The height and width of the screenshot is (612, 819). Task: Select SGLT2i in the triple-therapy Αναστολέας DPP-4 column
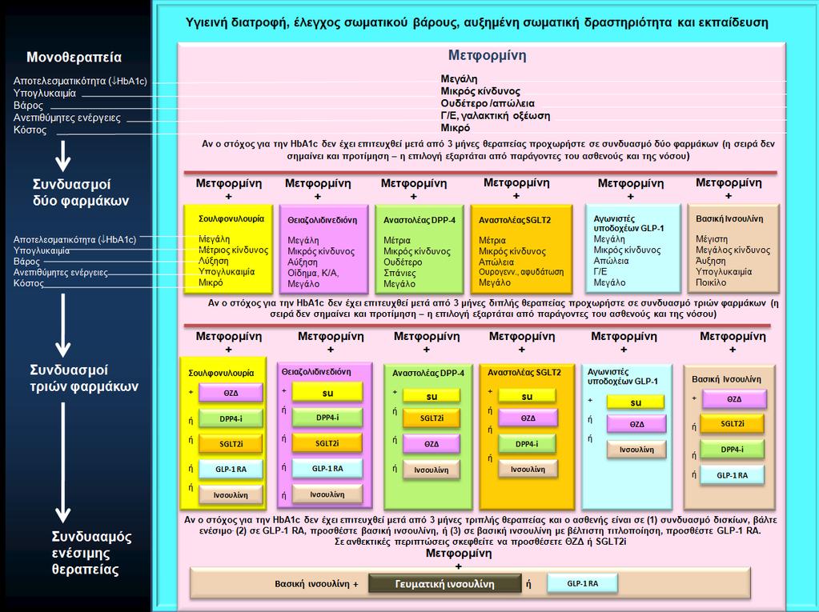coord(432,418)
